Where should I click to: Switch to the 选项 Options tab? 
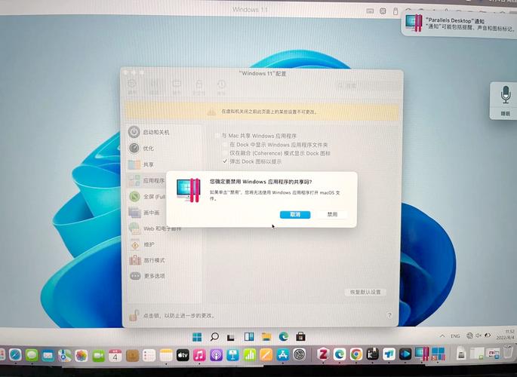[x=154, y=87]
